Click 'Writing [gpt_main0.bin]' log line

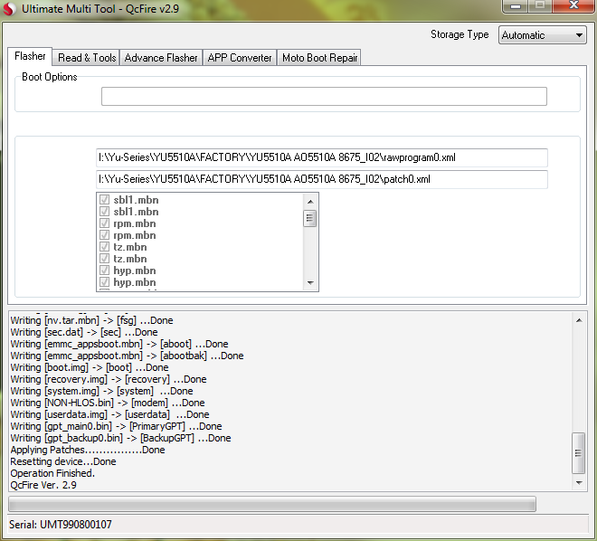click(116, 426)
